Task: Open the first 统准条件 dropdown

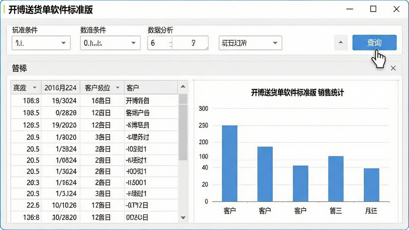Action: point(41,43)
